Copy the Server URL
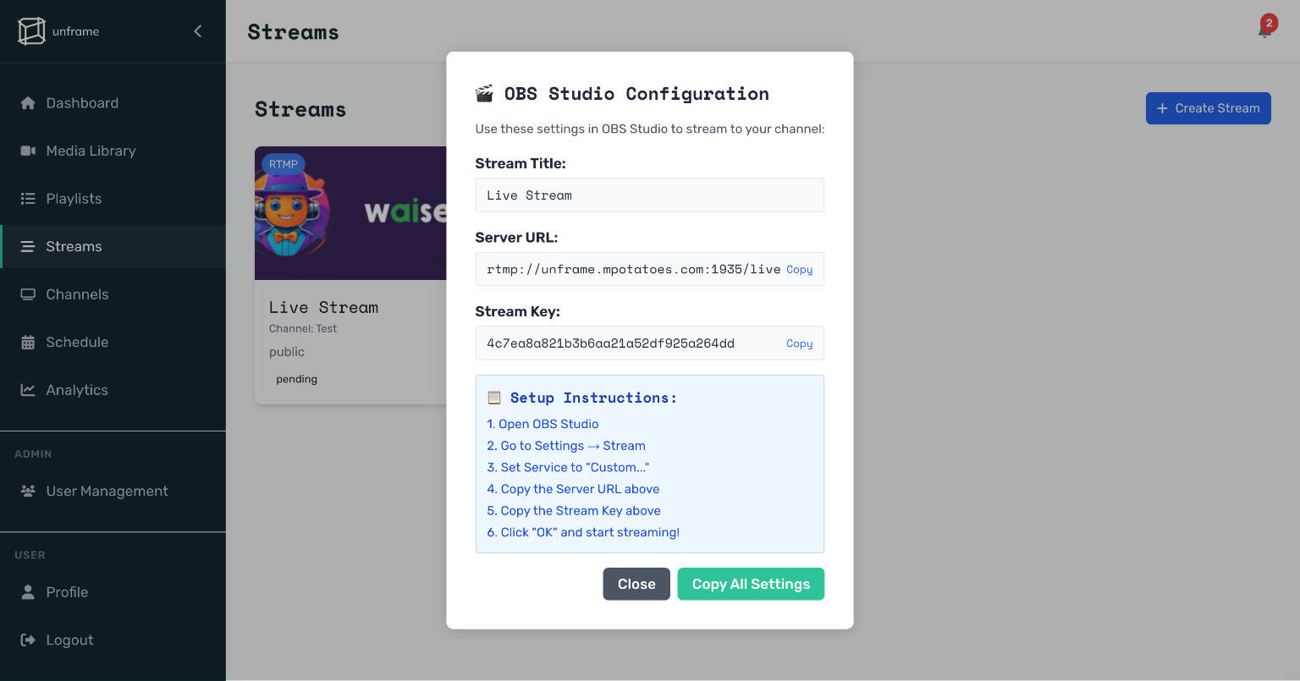1300x681 pixels. (x=799, y=269)
